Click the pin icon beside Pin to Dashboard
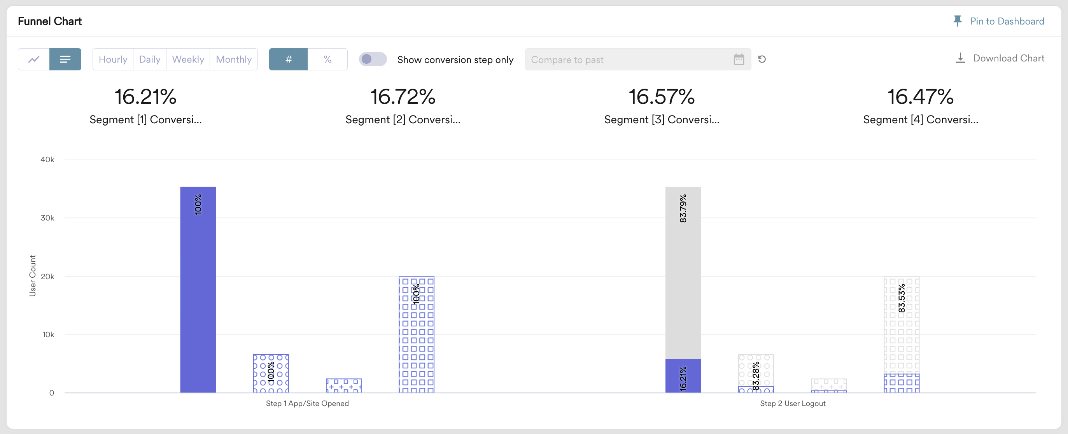This screenshot has width=1068, height=434. click(957, 21)
